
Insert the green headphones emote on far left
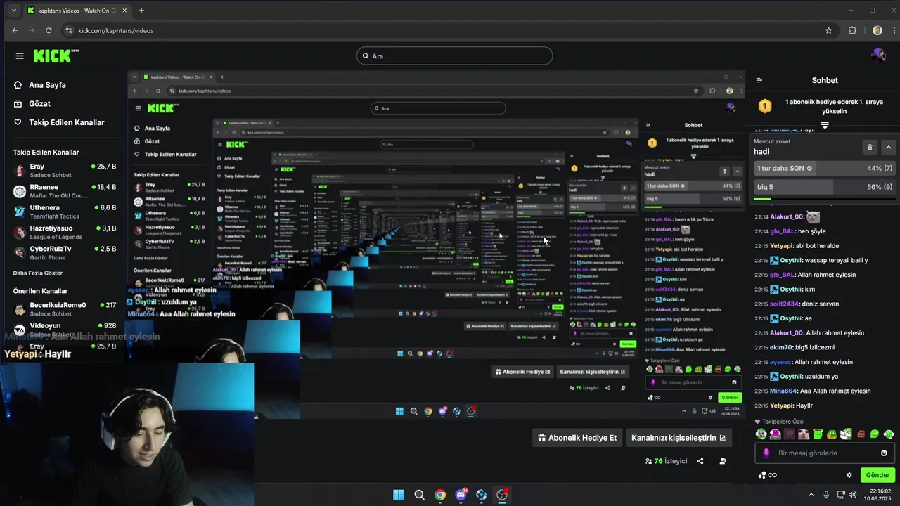click(x=761, y=434)
